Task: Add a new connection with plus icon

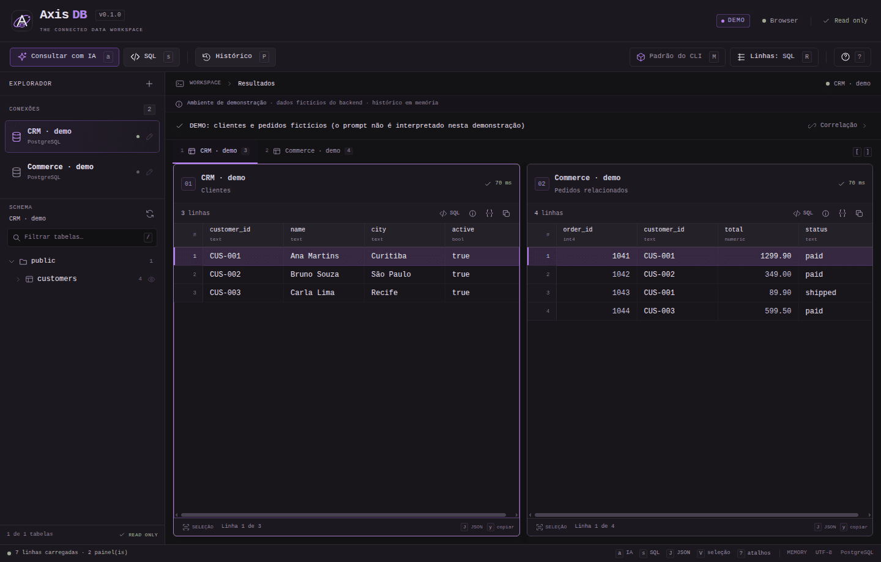Action: 149,84
